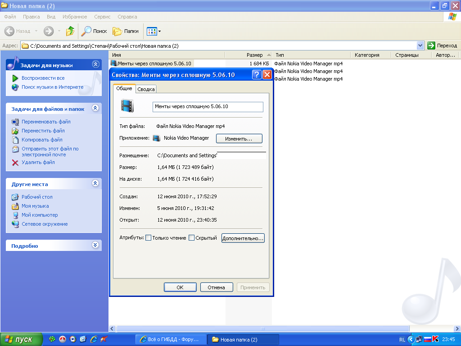Click the Back (Назад) arrow icon
This screenshot has height=346, width=461.
point(10,31)
